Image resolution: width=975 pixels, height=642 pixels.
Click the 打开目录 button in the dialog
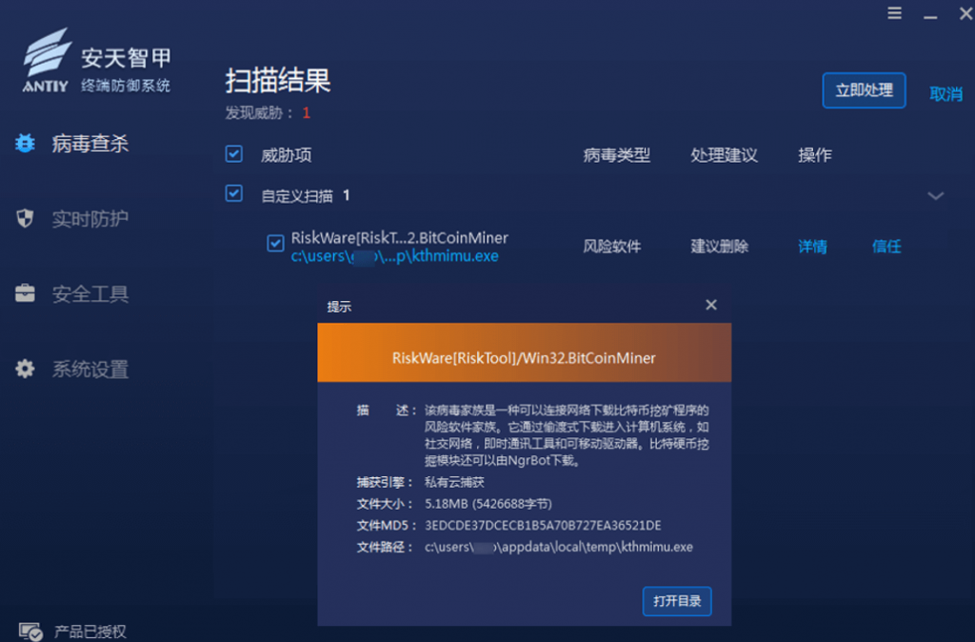(677, 601)
